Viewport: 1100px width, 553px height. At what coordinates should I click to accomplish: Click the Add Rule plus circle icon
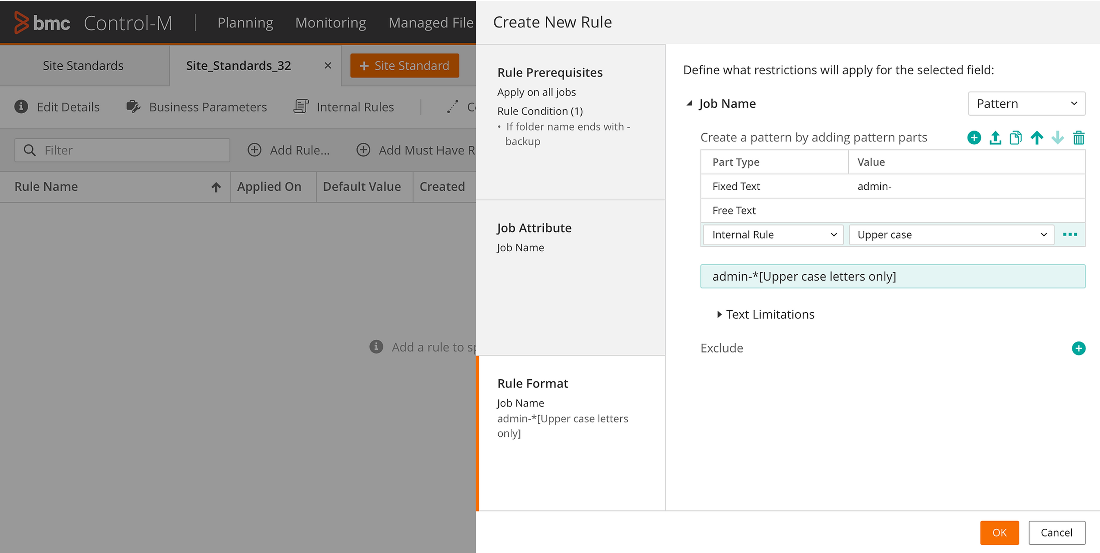point(254,150)
